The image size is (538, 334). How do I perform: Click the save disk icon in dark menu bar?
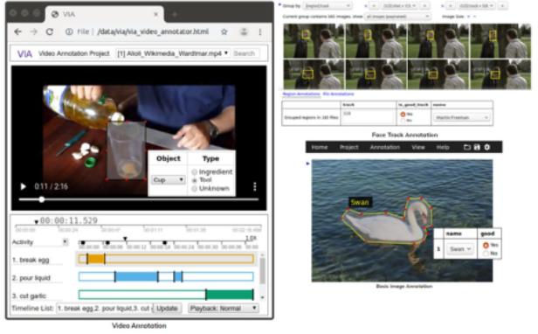(477, 148)
